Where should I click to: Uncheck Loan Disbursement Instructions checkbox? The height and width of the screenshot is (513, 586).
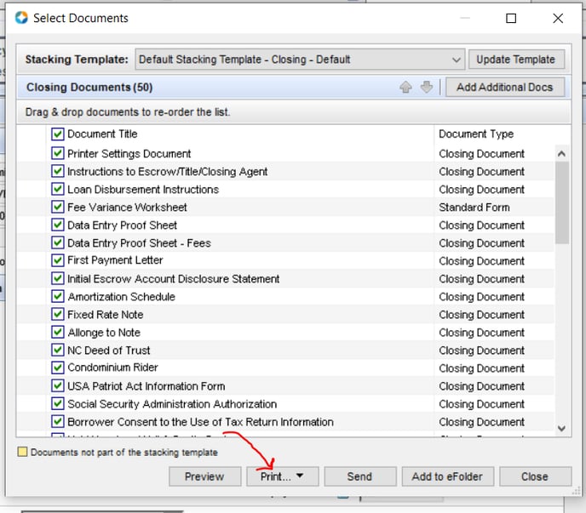click(x=58, y=189)
